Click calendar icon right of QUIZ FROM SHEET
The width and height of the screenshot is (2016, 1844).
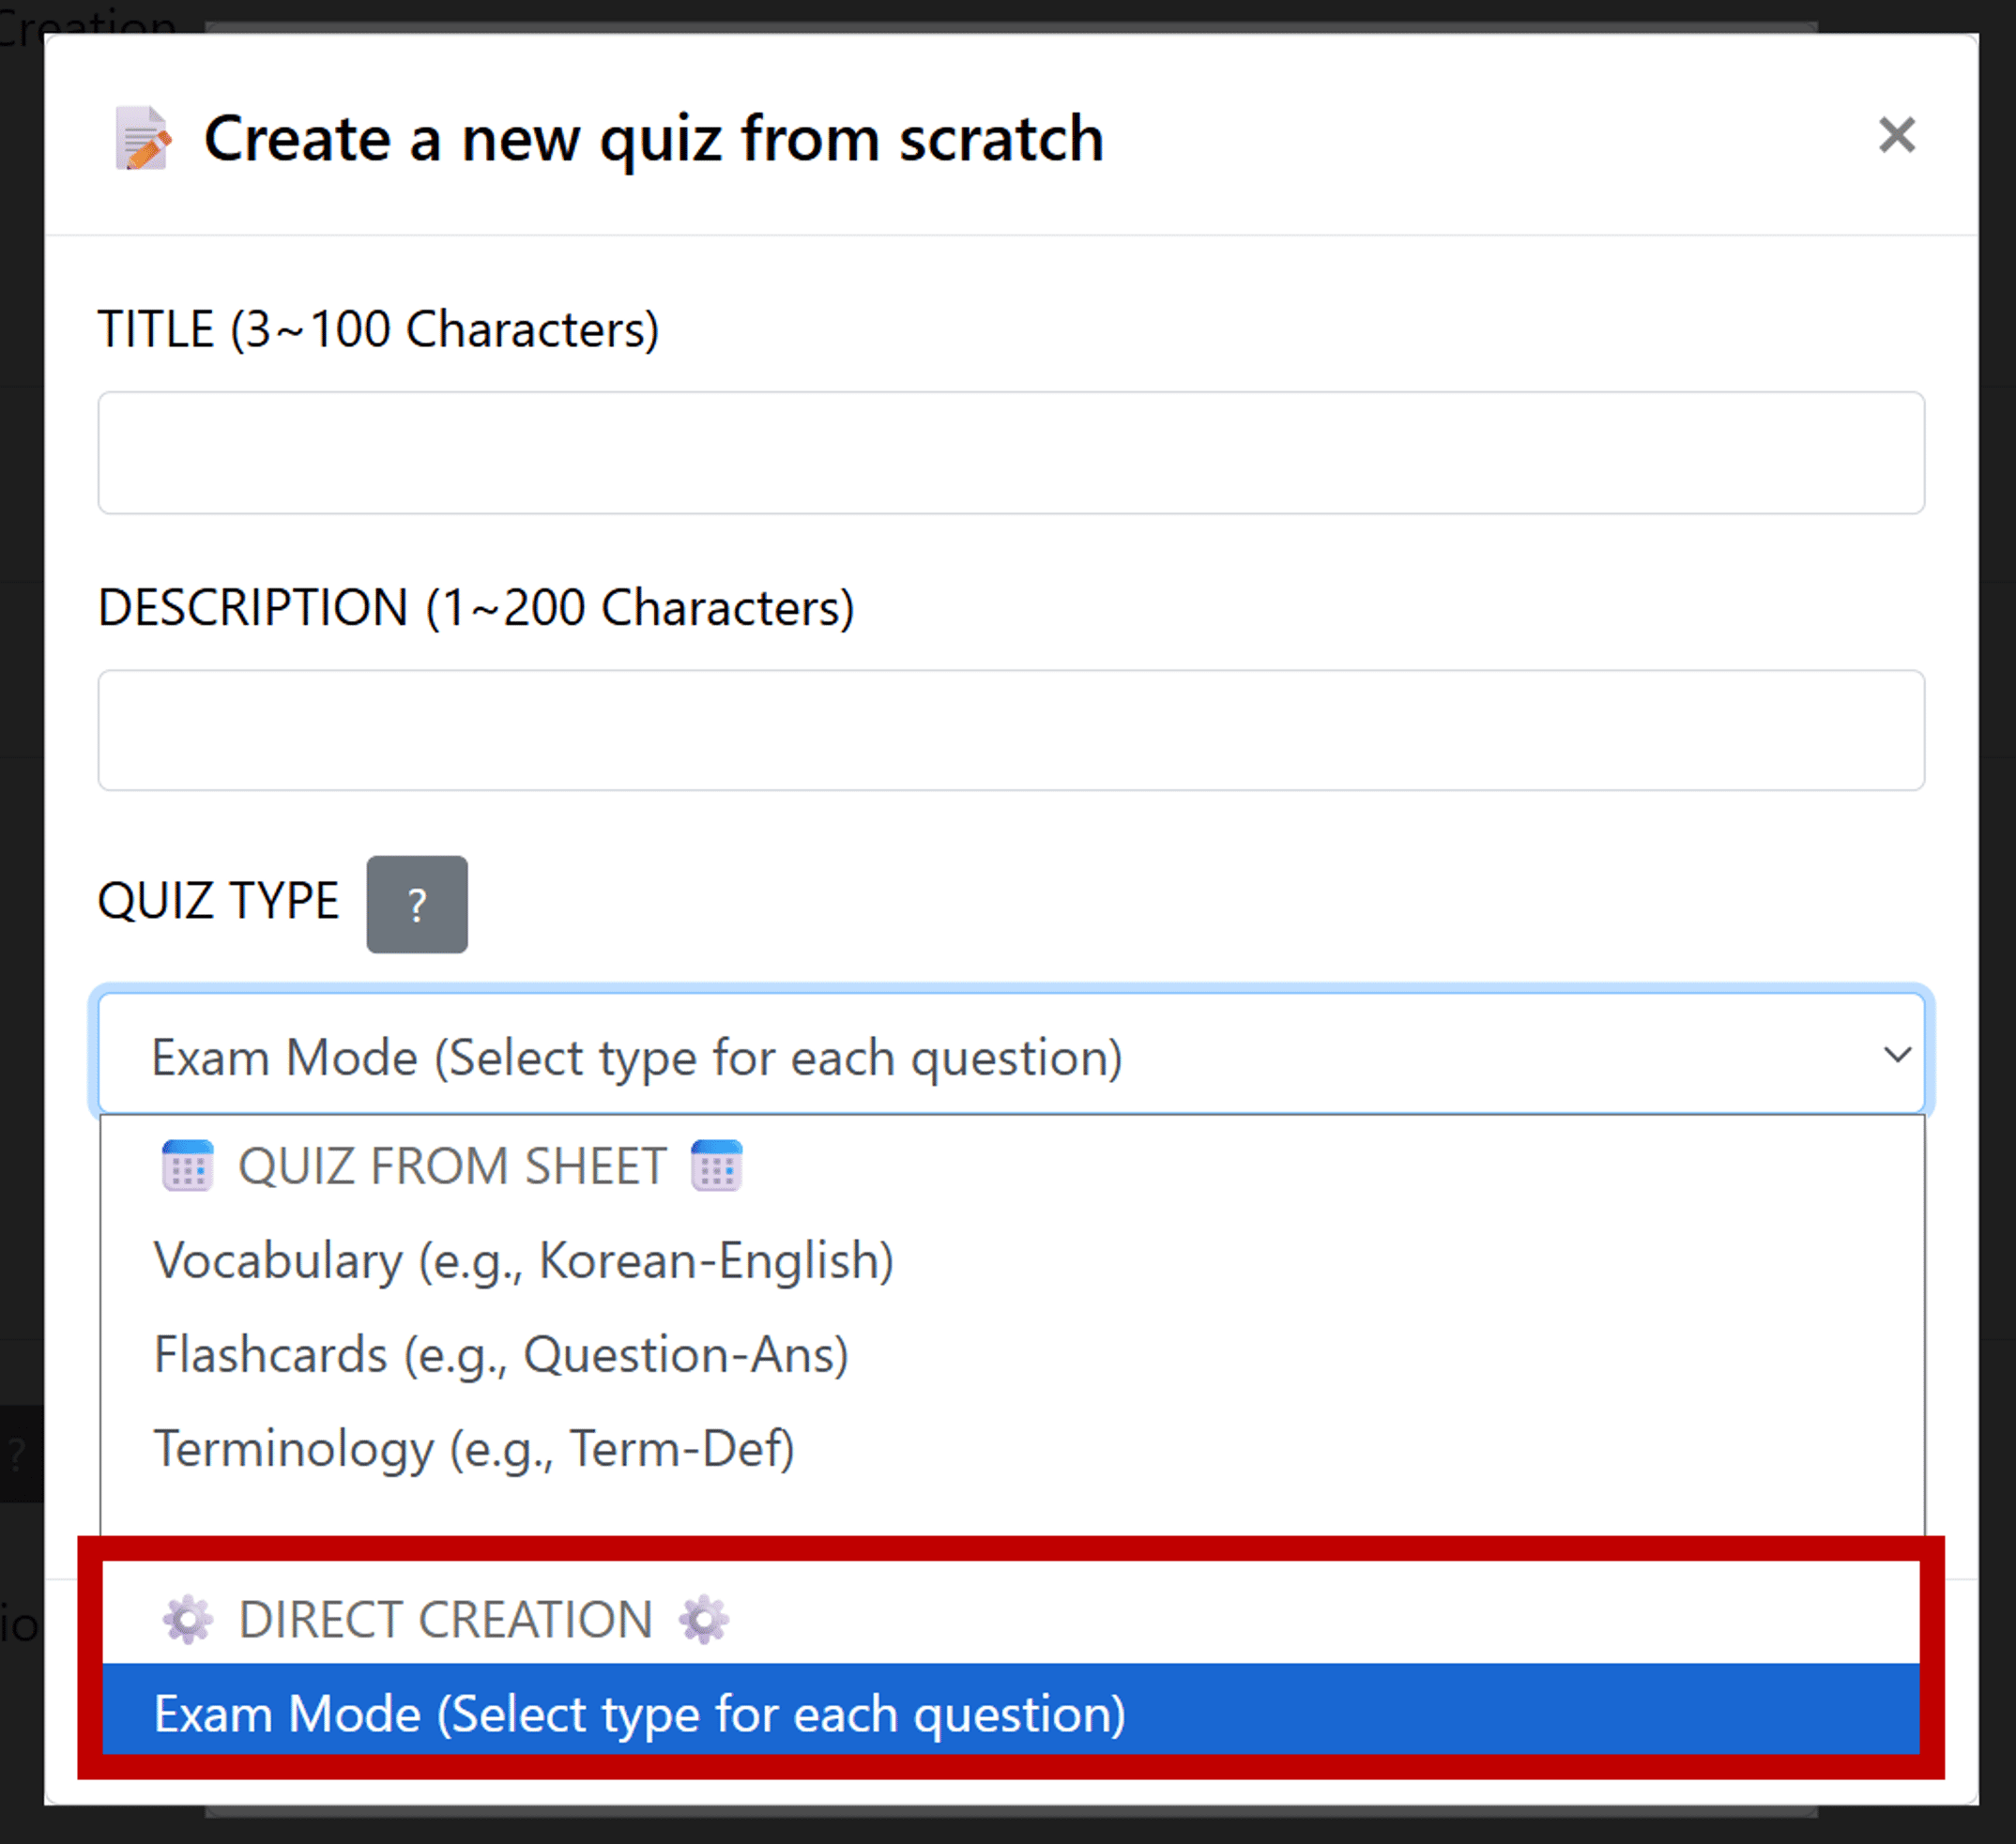pos(716,1166)
